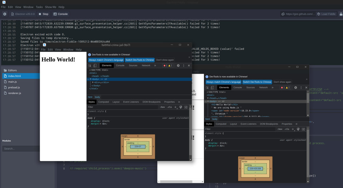Click down arrow on Elements tree scrollbar
This screenshot has width=343, height=188.
pos(307,115)
